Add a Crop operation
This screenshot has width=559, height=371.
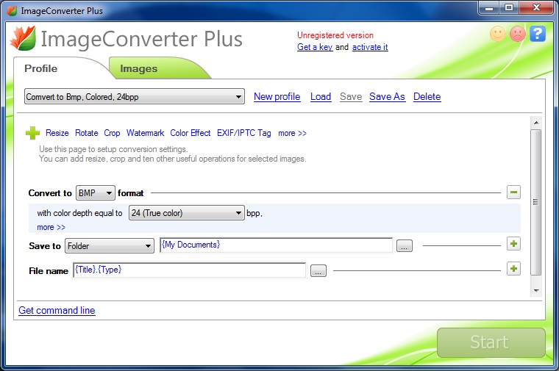point(112,133)
